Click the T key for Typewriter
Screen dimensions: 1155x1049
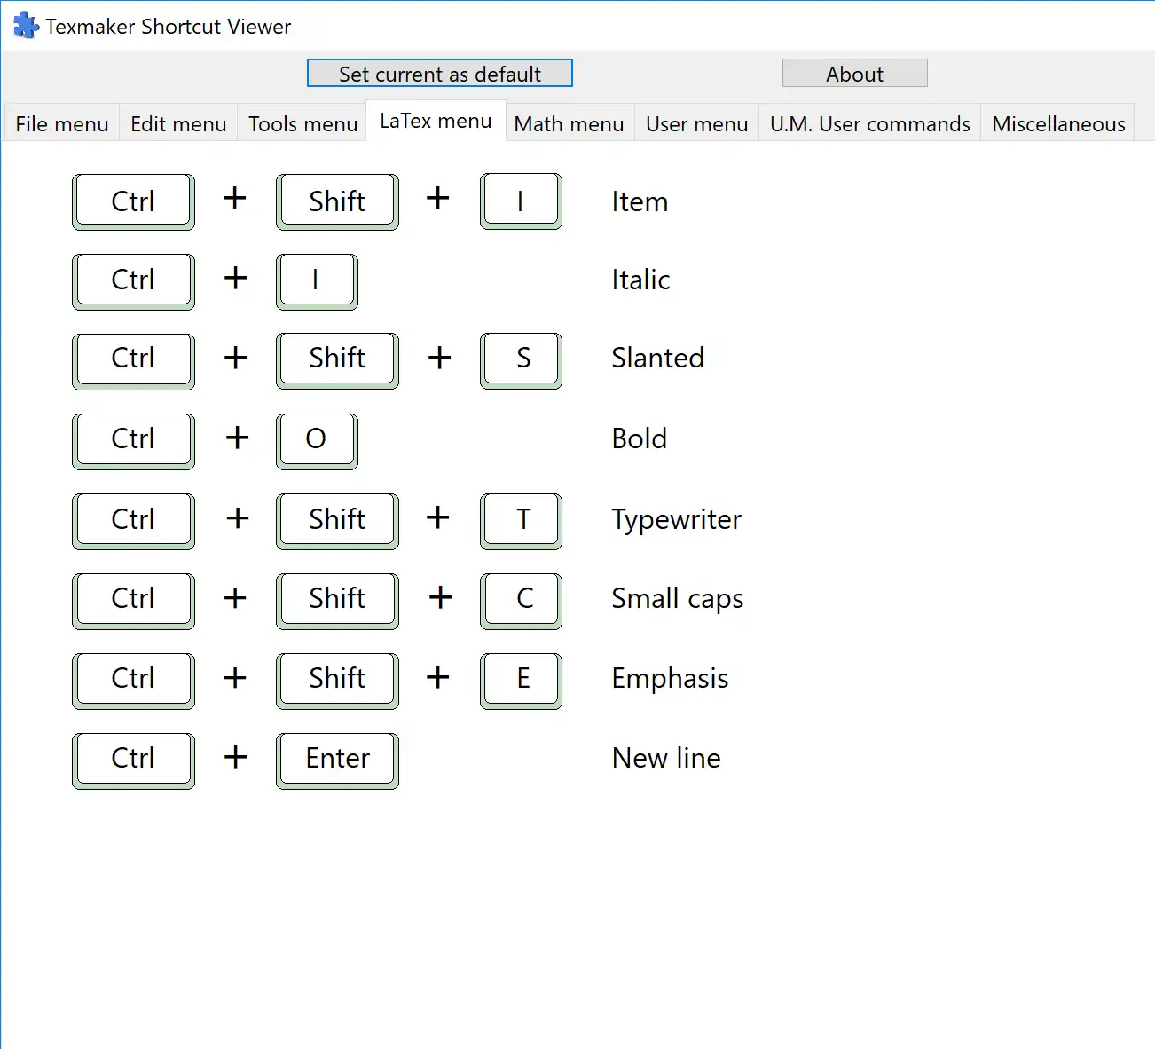click(x=521, y=520)
